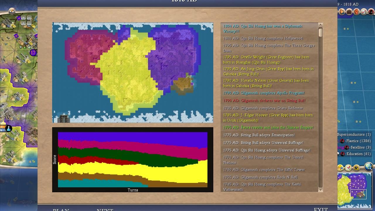Click the espionage icon beside Satellites
Image resolution: width=375 pixels, height=211 pixels.
[347, 147]
